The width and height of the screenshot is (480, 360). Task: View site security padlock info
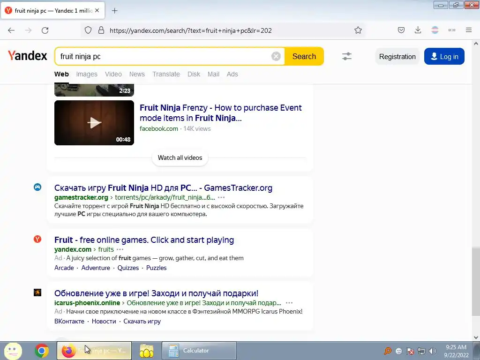(x=101, y=30)
